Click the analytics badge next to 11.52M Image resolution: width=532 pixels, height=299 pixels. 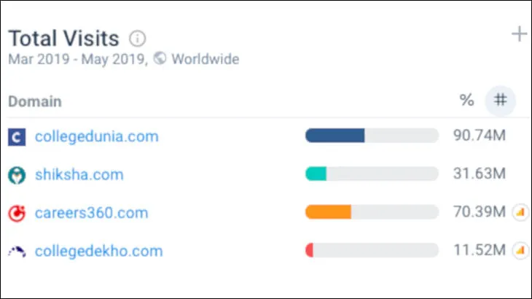(520, 251)
